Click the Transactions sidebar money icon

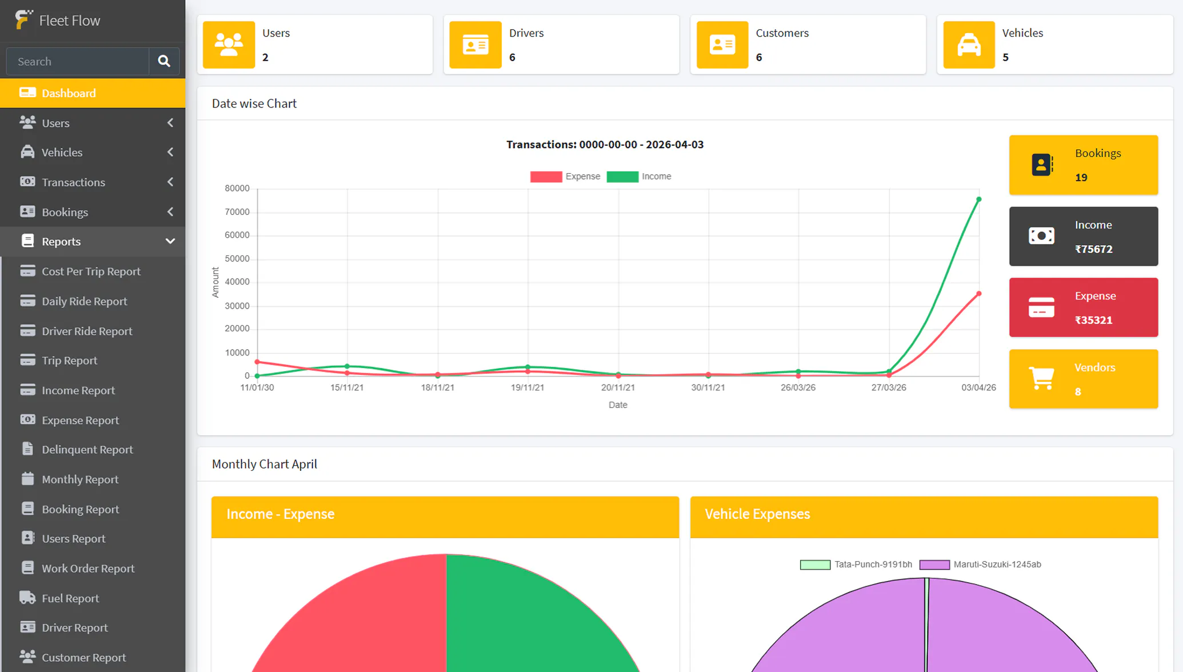click(x=27, y=182)
